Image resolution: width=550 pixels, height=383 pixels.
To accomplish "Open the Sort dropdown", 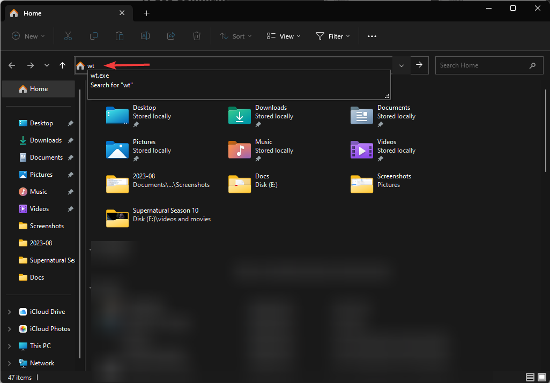I will [x=235, y=36].
